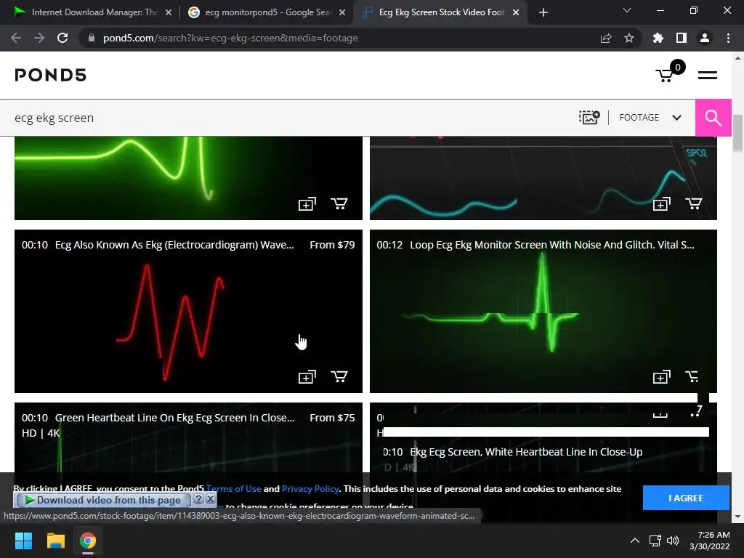
Task: Open volume control in system tray
Action: click(x=673, y=541)
